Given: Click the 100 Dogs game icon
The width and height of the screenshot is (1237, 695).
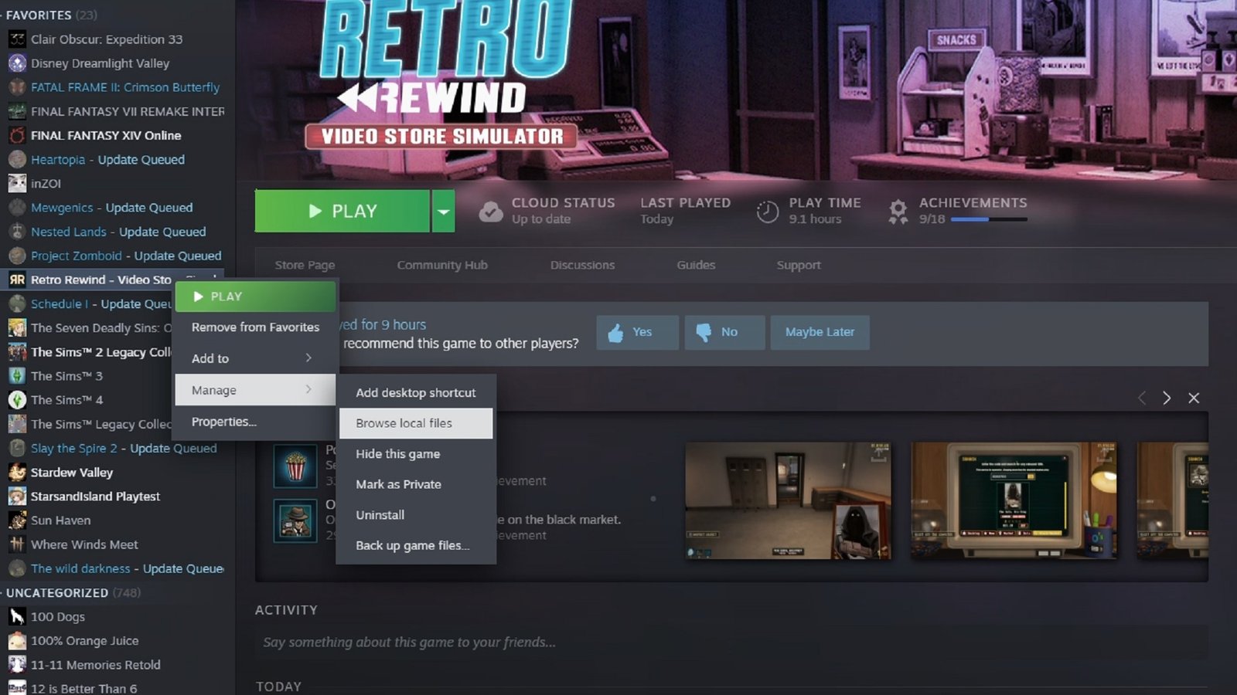Looking at the screenshot, I should pos(17,616).
